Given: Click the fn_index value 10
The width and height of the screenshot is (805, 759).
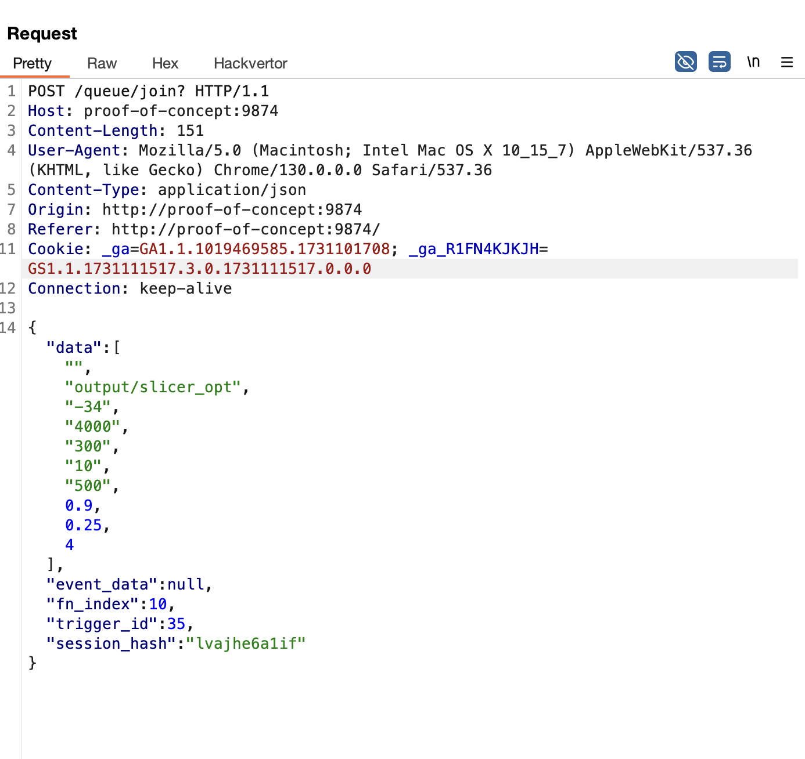Looking at the screenshot, I should pyautogui.click(x=158, y=604).
